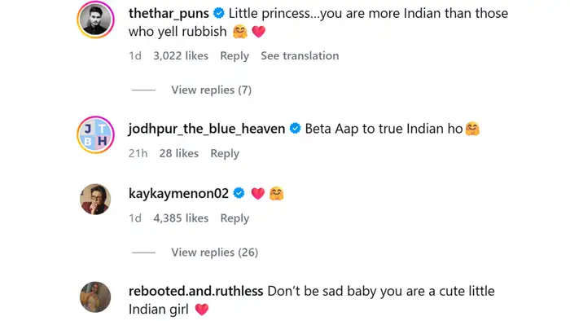The height and width of the screenshot is (321, 570).
Task: Open kaykaymenon02 username link
Action: pyautogui.click(x=178, y=193)
